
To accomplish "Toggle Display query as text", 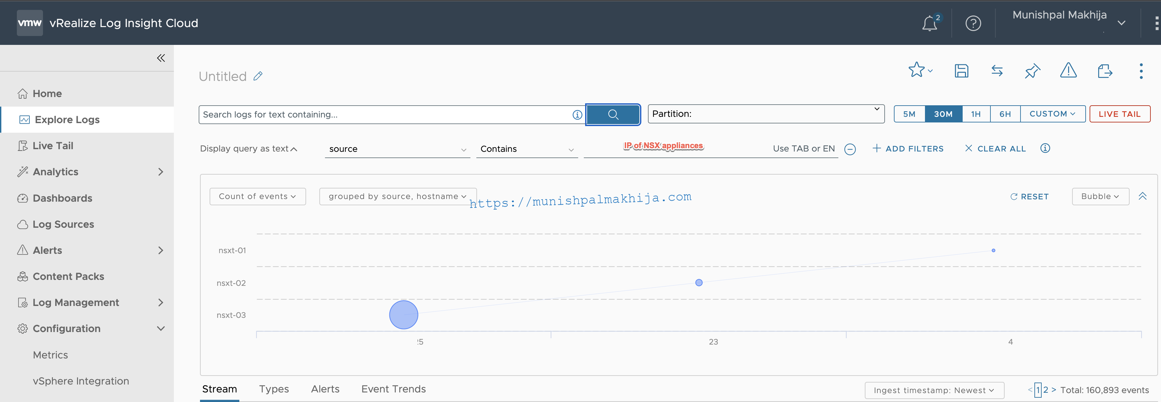I will pos(248,149).
